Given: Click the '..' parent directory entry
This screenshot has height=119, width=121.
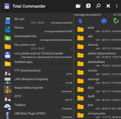Looking at the screenshot, I should point(88,20).
